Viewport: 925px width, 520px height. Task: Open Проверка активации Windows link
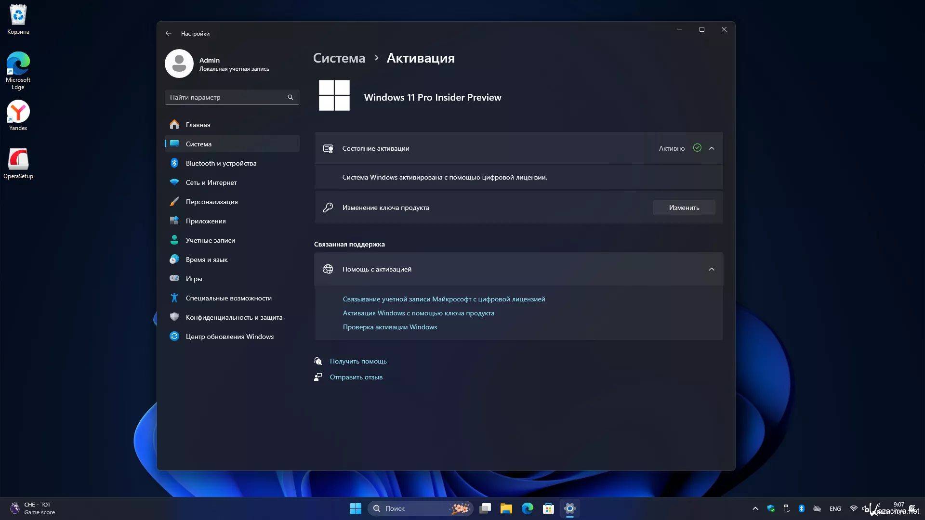coord(390,327)
